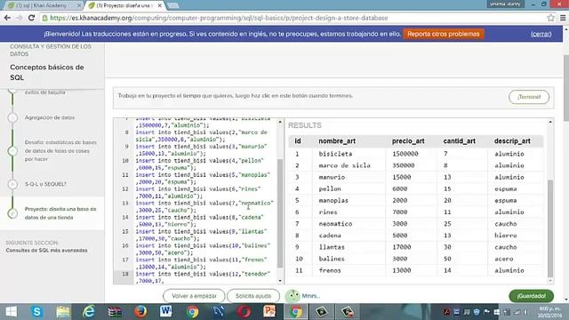
Task: Reload the page with the refresh icon
Action: pos(32,18)
